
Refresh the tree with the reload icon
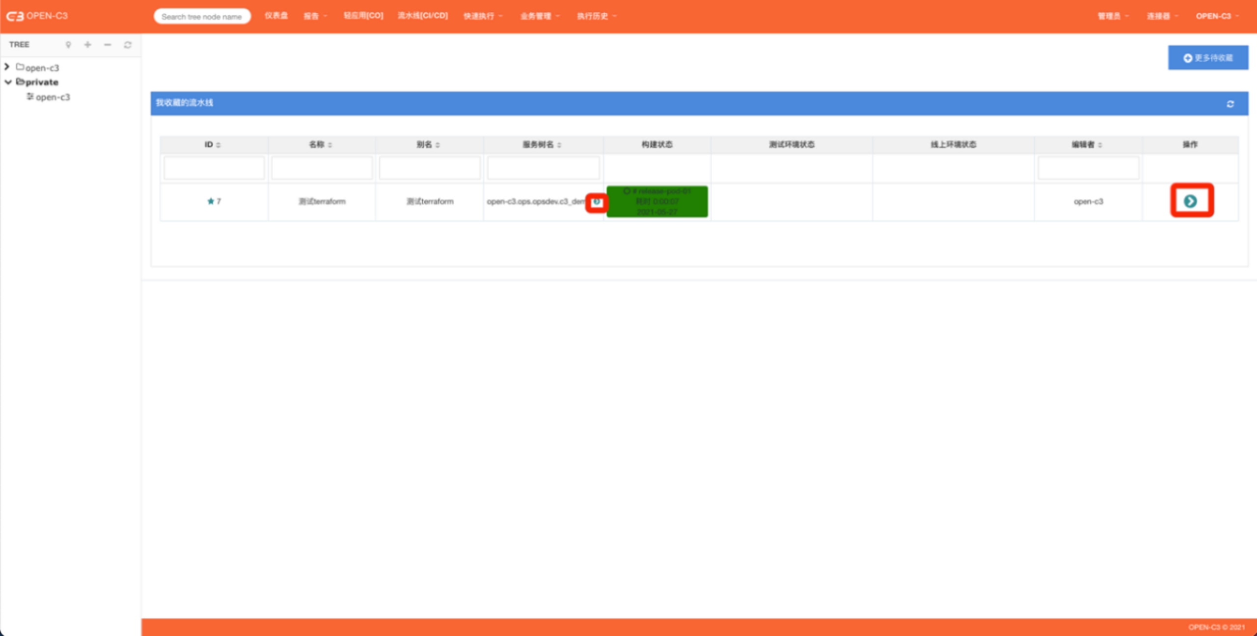[x=128, y=45]
